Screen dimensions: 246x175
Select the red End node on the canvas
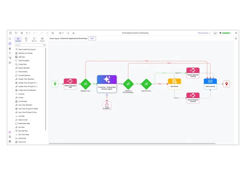(226, 84)
